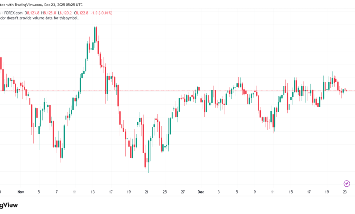This screenshot has width=355, height=214.
Task: Click date 13 on the time axis
Action: click(92, 192)
